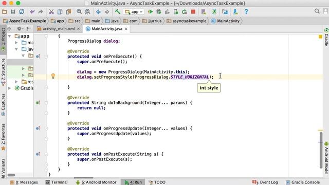This screenshot has width=329, height=185.
Task: Click the Copy toolbar icon
Action: 60,12
